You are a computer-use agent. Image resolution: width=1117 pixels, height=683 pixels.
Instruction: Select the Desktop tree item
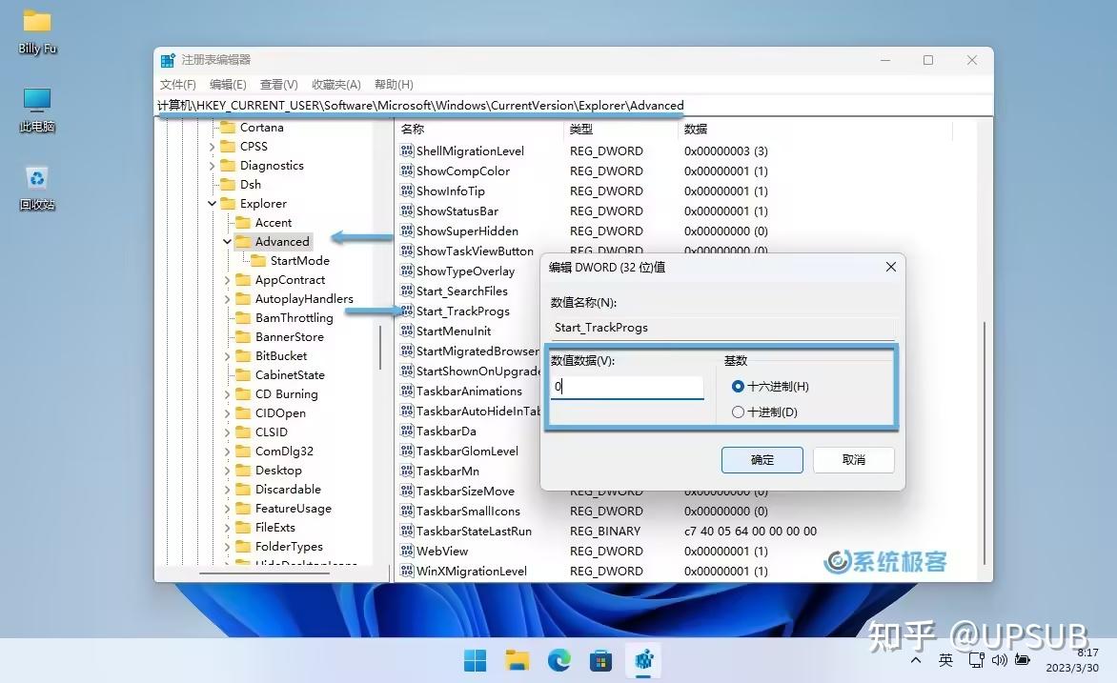pos(278,470)
